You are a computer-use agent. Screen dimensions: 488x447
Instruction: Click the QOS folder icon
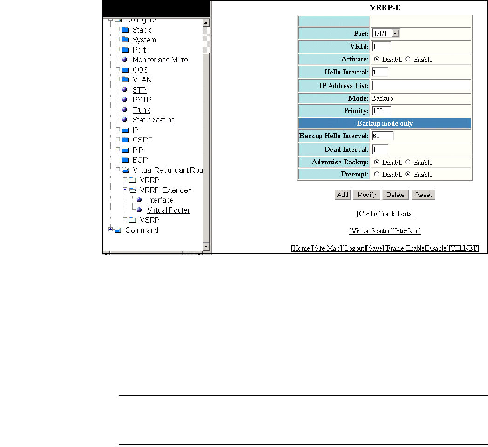pos(125,70)
